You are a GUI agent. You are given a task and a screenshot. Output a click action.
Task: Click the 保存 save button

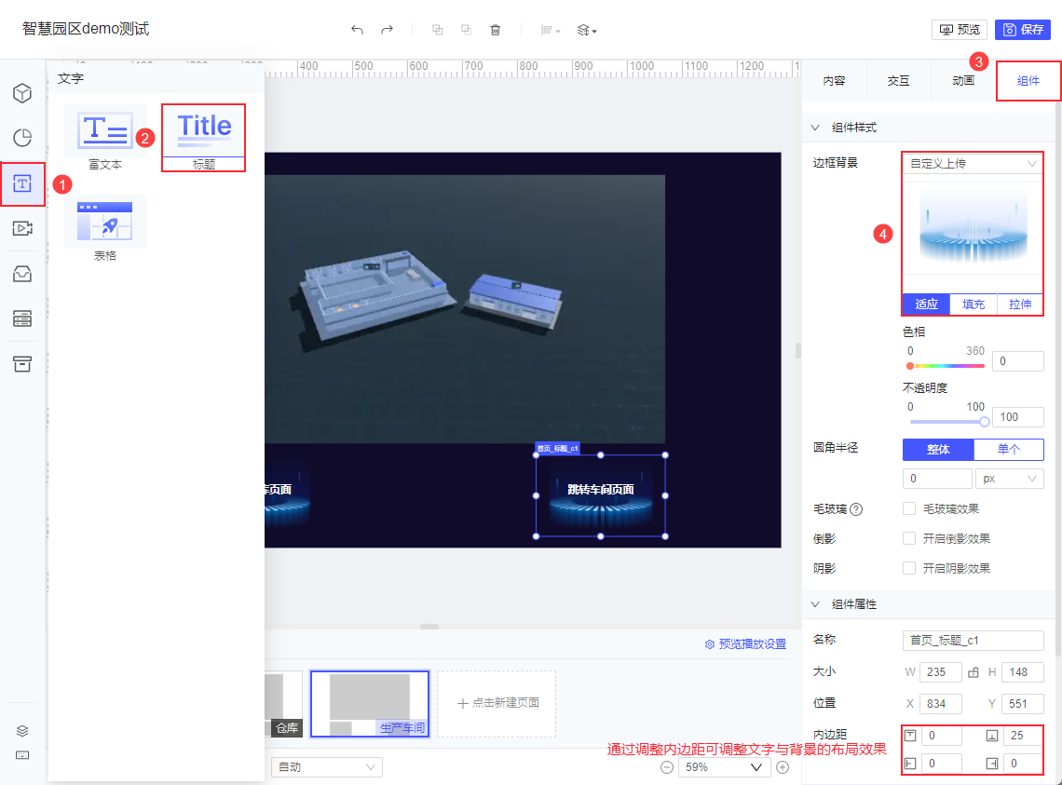pyautogui.click(x=1023, y=30)
